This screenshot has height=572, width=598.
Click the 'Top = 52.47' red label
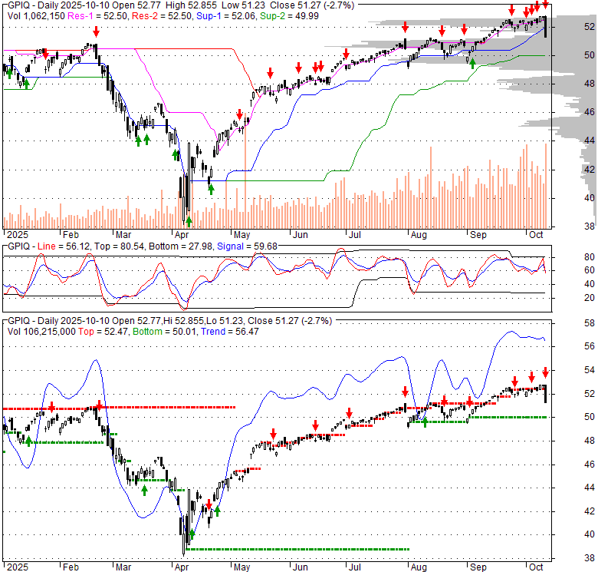tap(103, 332)
